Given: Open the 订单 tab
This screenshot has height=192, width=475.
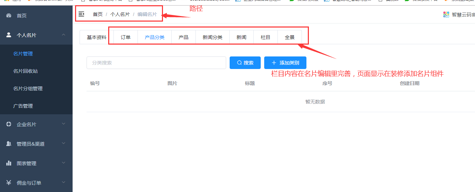Looking at the screenshot, I should [126, 37].
